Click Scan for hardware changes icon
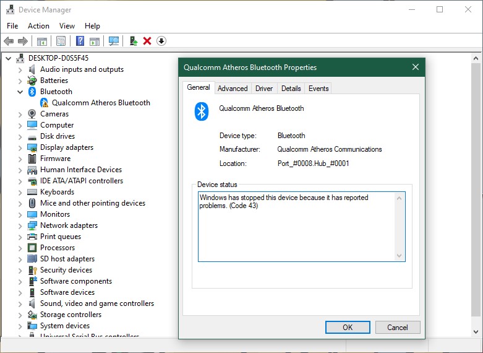The width and height of the screenshot is (483, 353). coord(114,41)
